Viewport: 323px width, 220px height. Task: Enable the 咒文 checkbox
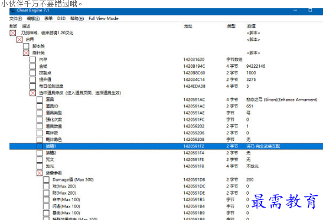pyautogui.click(x=40, y=159)
